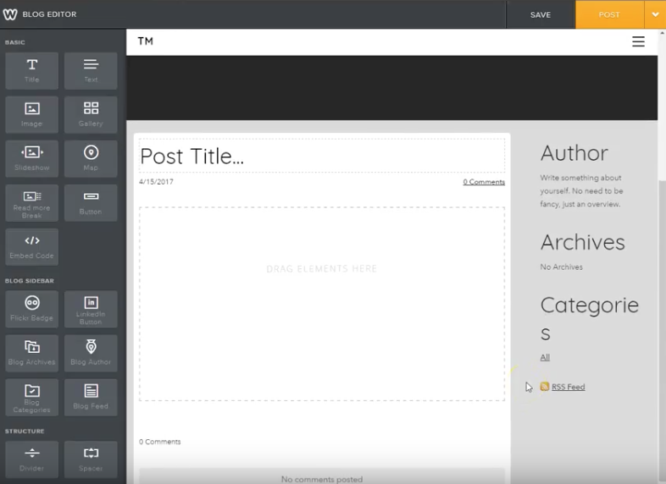This screenshot has width=666, height=484.
Task: Choose the Image element
Action: coord(32,114)
